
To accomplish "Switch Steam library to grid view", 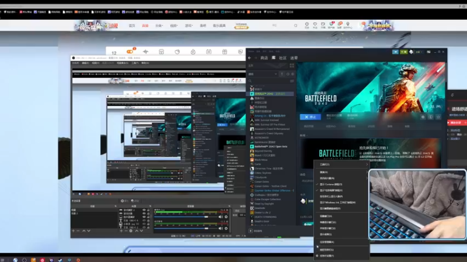I will (x=292, y=65).
